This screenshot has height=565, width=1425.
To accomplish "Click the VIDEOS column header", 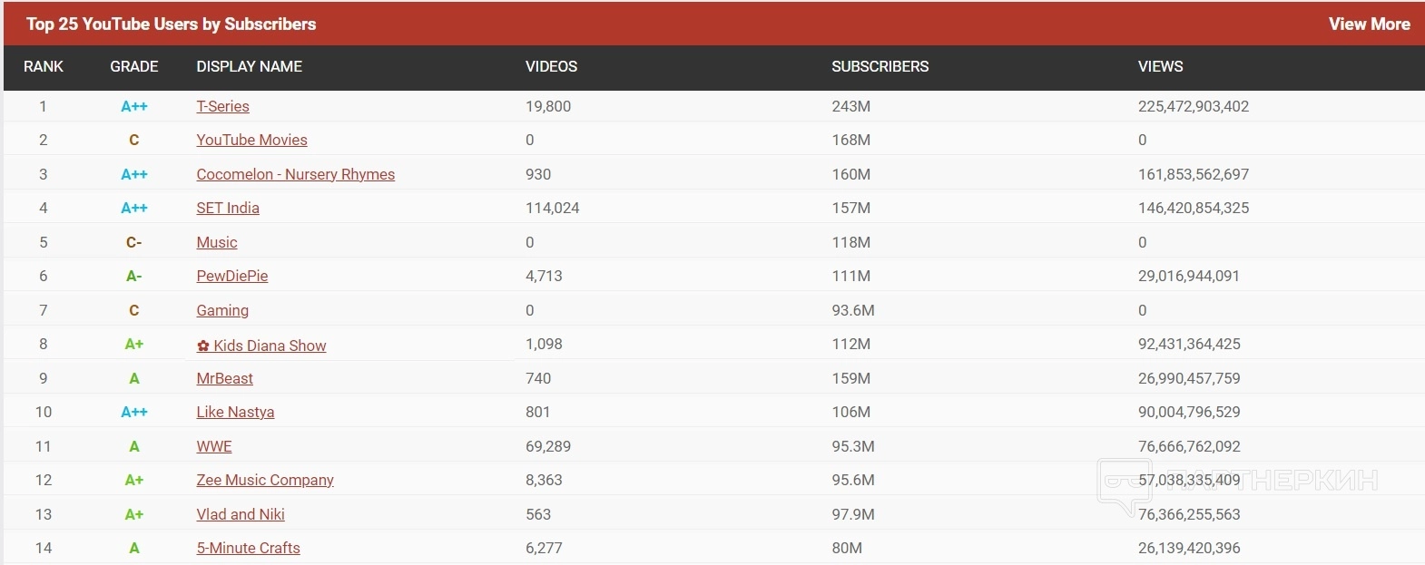I will pos(551,66).
